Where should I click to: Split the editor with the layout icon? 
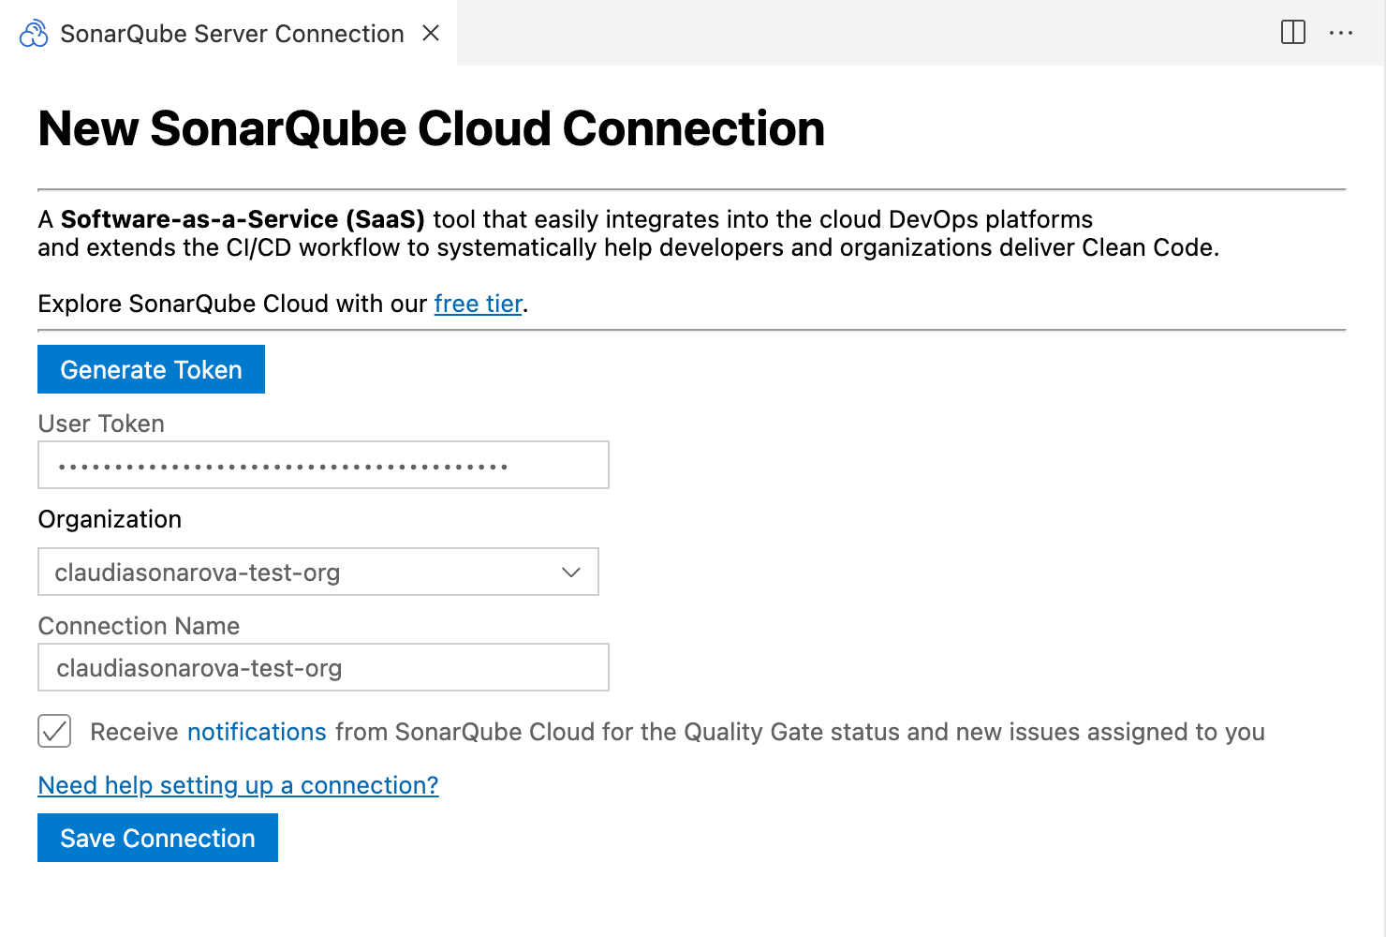tap(1293, 33)
